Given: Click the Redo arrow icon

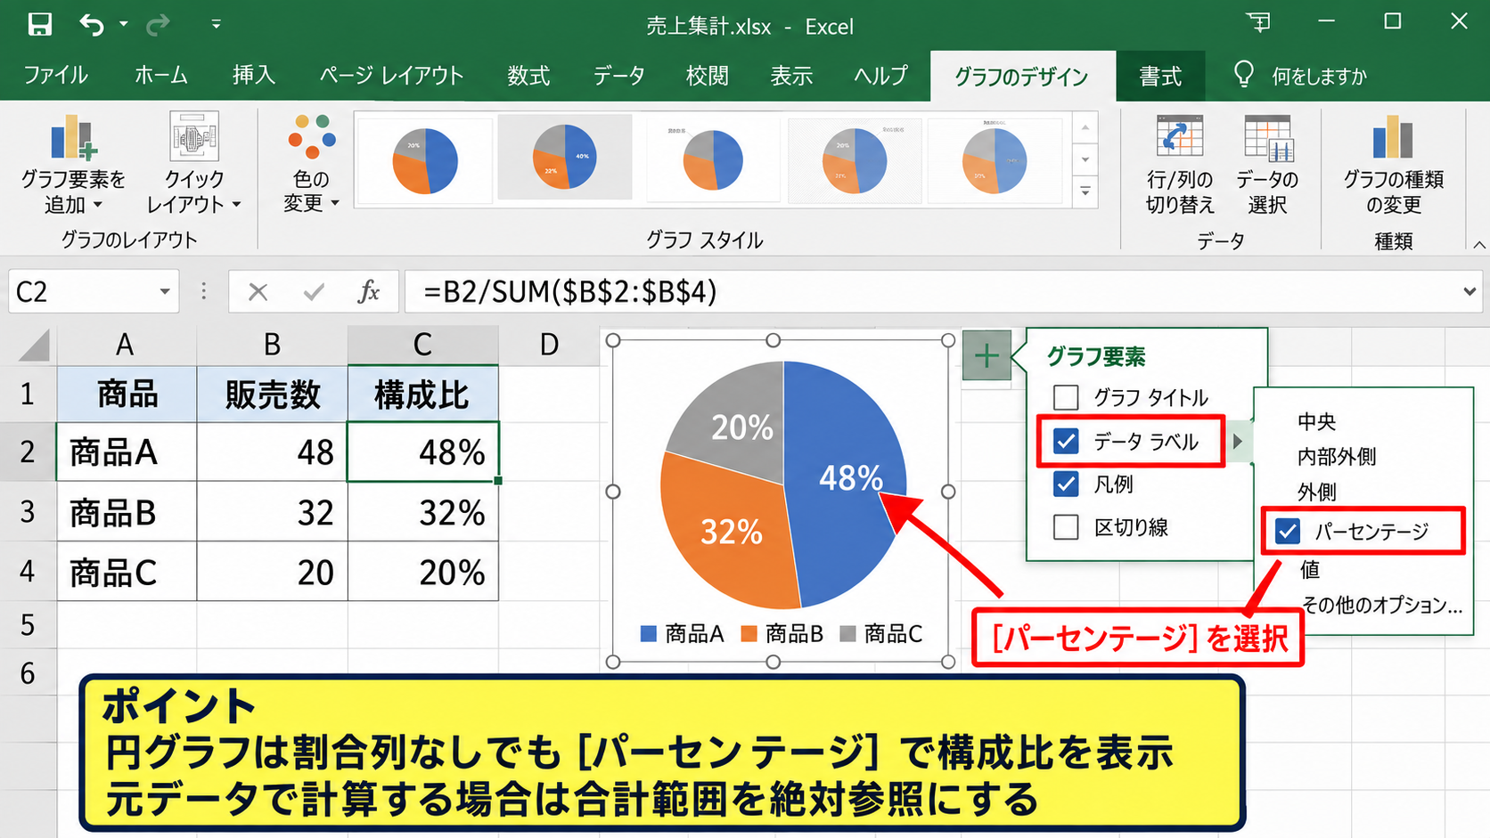Looking at the screenshot, I should pyautogui.click(x=158, y=25).
